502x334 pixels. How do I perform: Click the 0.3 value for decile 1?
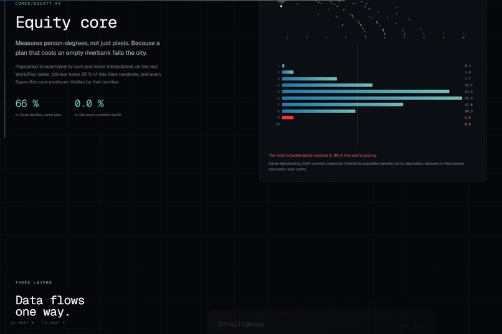tap(468, 66)
